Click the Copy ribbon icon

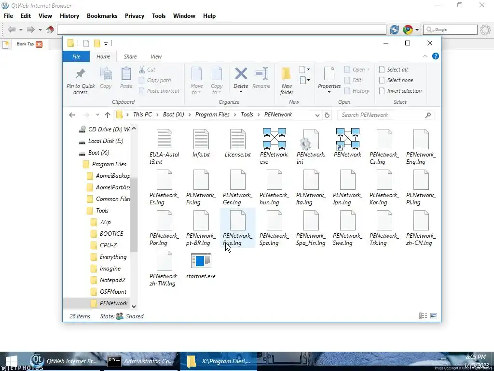pos(106,74)
